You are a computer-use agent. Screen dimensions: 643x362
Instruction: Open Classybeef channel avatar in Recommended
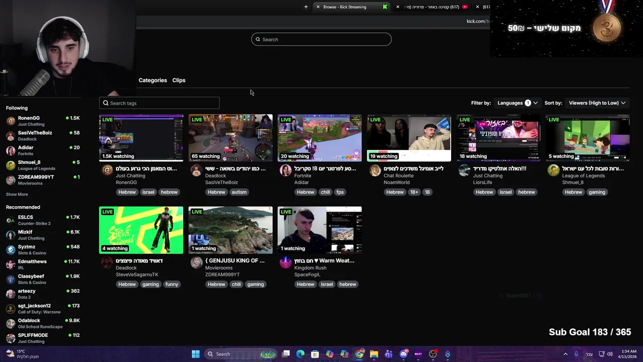[11, 280]
